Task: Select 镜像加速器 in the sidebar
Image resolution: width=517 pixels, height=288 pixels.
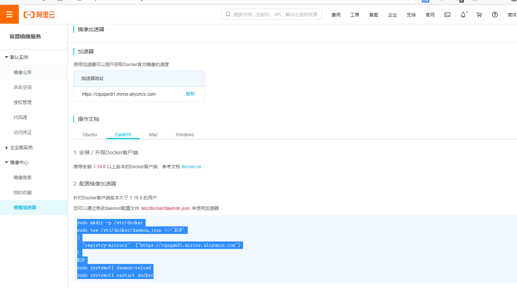Action: pos(34,207)
